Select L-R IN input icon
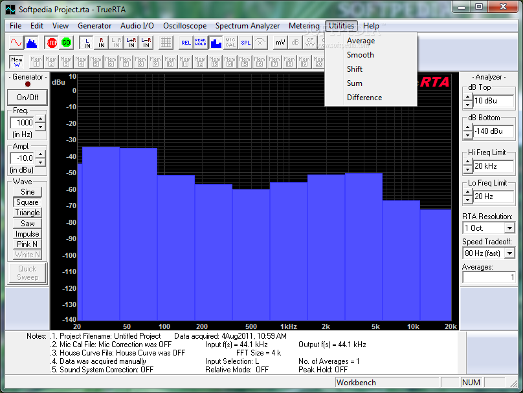Image resolution: width=523 pixels, height=393 pixels. coord(146,43)
